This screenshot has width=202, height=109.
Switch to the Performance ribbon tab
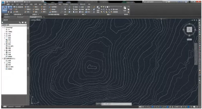tap(74, 4)
